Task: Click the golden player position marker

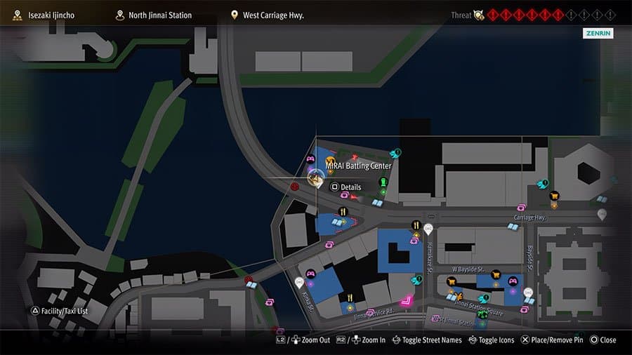Action: click(315, 178)
